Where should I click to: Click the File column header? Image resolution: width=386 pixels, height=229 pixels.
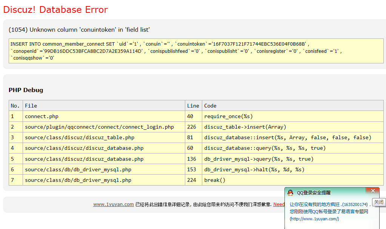(31, 106)
